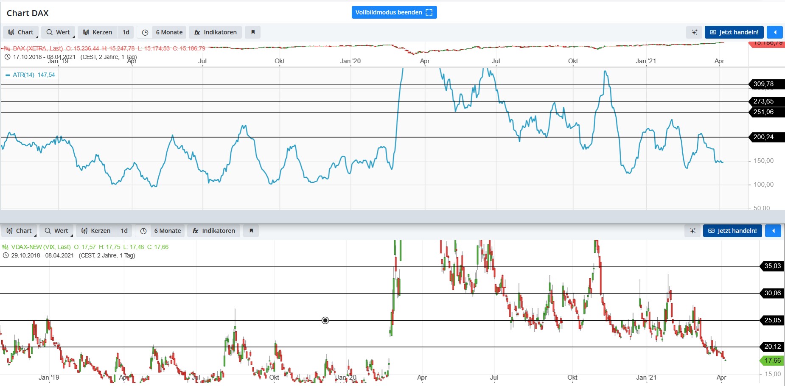Viewport: 785px width, 386px height.
Task: Open Indikatoren in DAX chart toolbar
Action: pyautogui.click(x=216, y=32)
